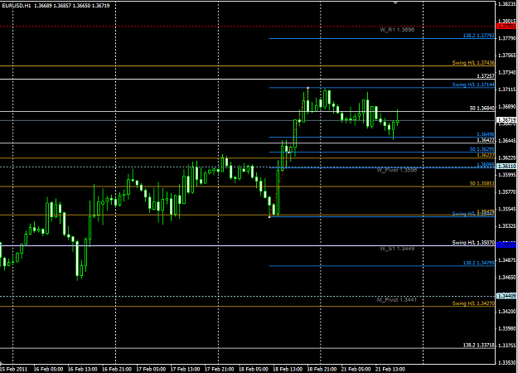Viewport: 518px width, 373px height.
Task: Click the white 50 1.36840 retracement label
Action: 482,108
